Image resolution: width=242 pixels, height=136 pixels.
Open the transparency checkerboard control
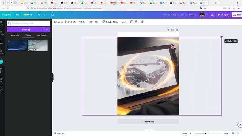click(131, 22)
